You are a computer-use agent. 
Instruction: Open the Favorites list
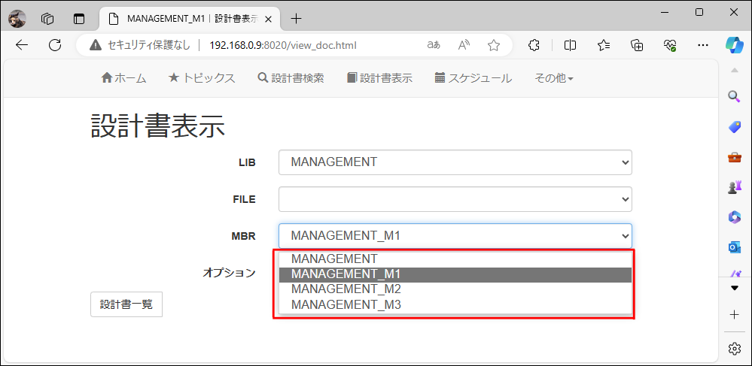point(604,46)
